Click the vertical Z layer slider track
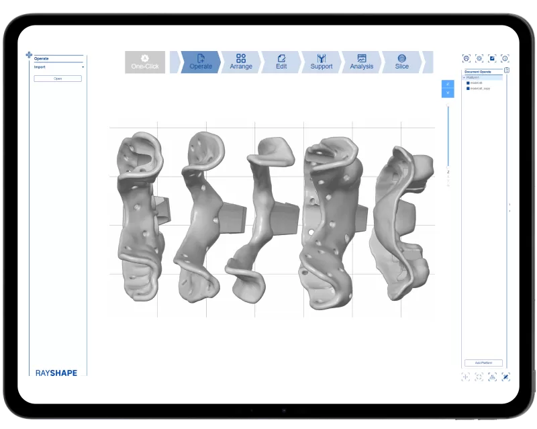 pyautogui.click(x=448, y=134)
